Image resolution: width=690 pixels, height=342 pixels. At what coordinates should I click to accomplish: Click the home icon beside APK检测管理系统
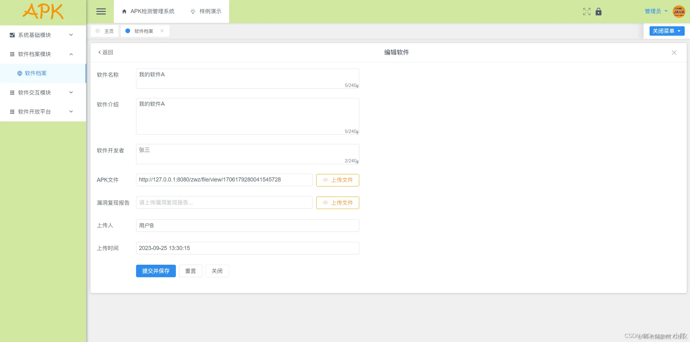(124, 12)
